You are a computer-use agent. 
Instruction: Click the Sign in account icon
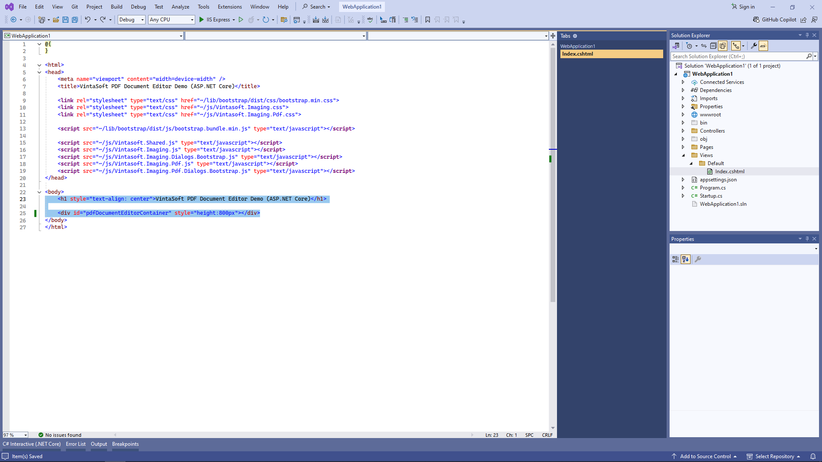coord(734,7)
